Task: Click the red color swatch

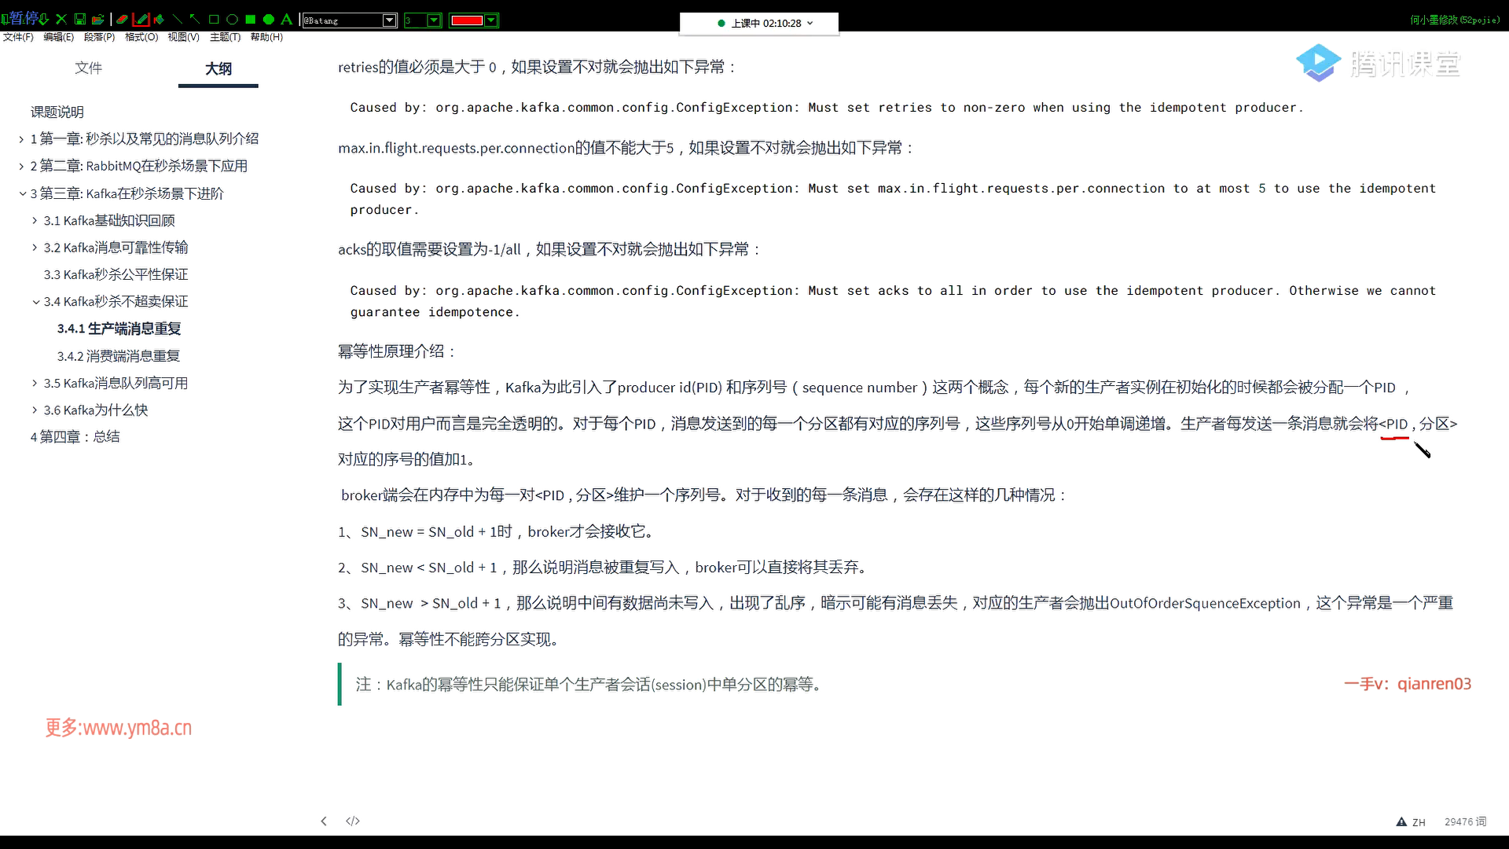Action: pyautogui.click(x=467, y=20)
